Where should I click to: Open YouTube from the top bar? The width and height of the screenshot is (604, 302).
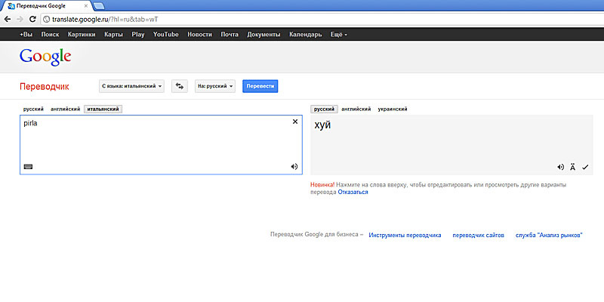click(x=165, y=35)
